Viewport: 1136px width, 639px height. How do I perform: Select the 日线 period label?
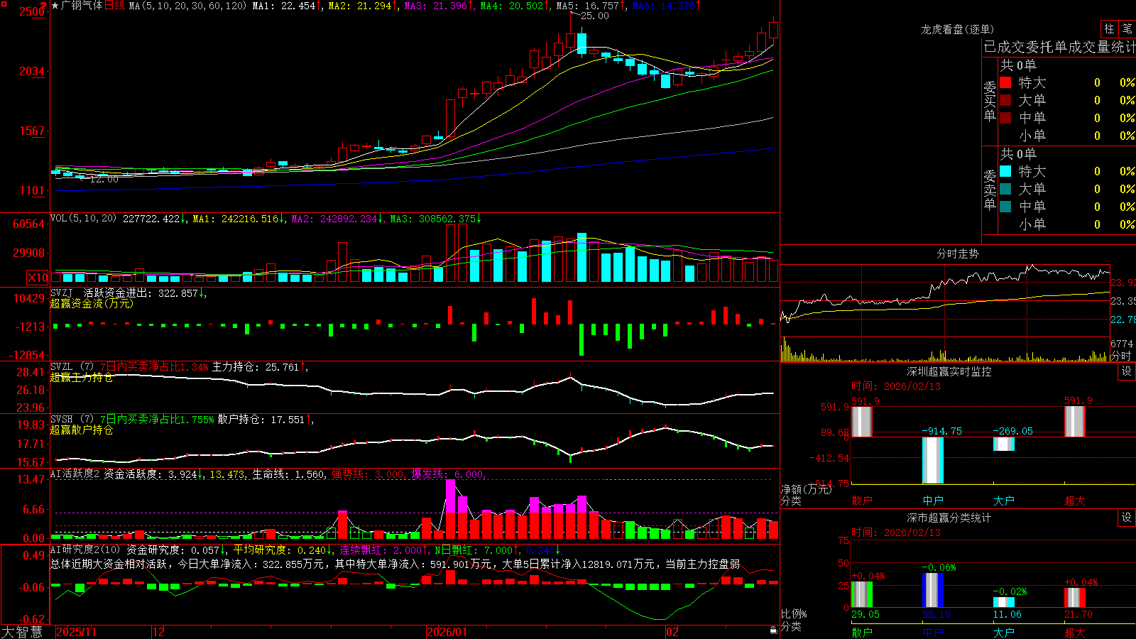114,6
